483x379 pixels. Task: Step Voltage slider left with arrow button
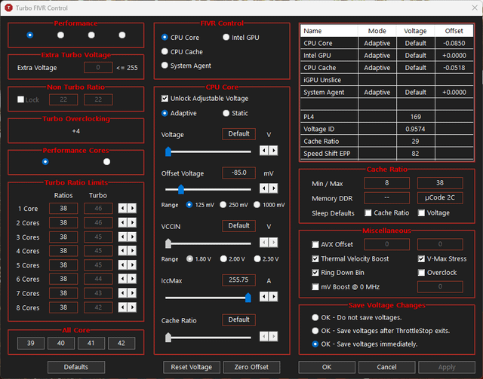[x=264, y=151]
